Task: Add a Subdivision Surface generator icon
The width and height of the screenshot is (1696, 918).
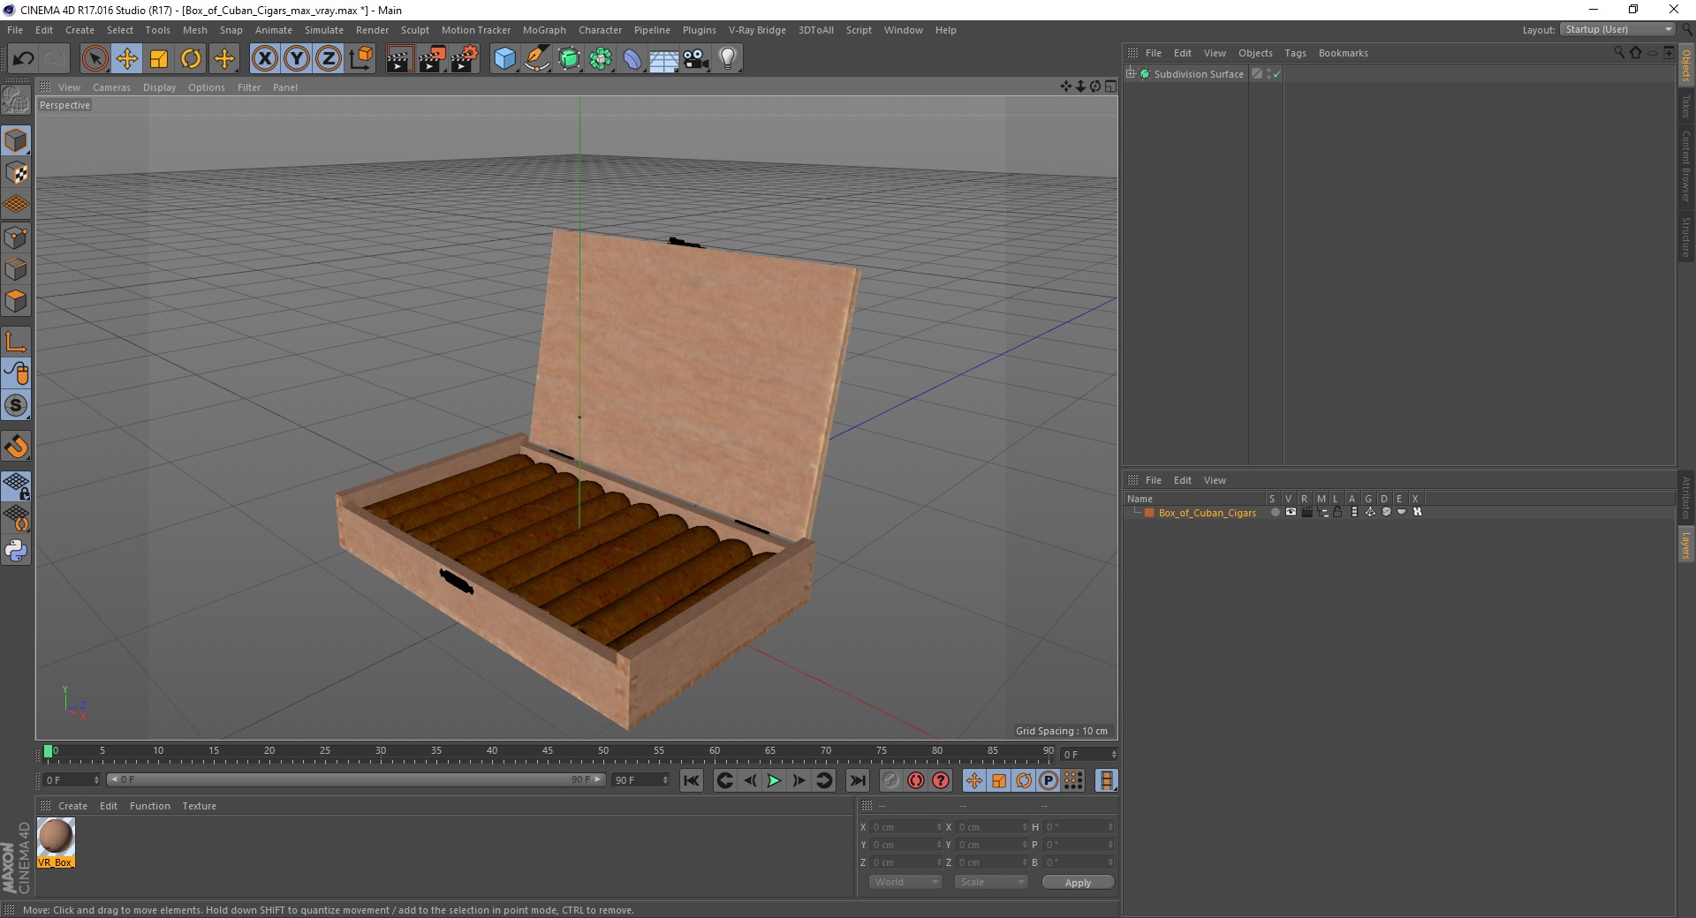Action: [x=569, y=59]
